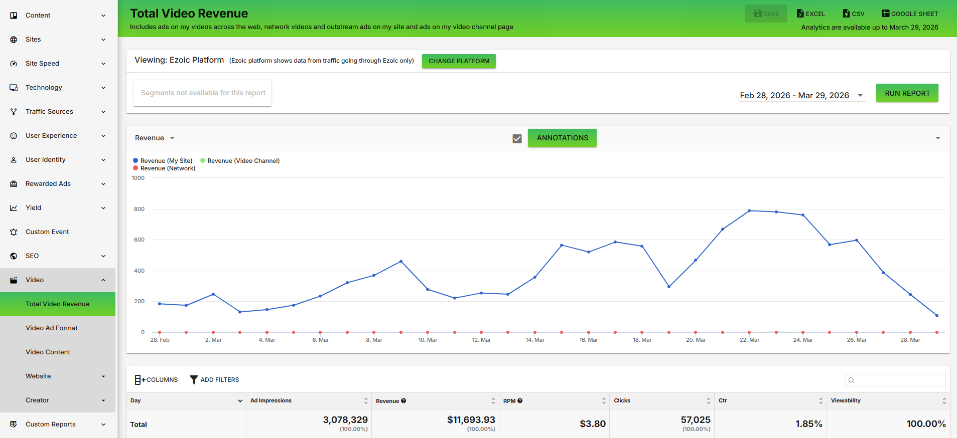Screen dimensions: 957x438
Task: Click the table search field
Action: (x=896, y=380)
